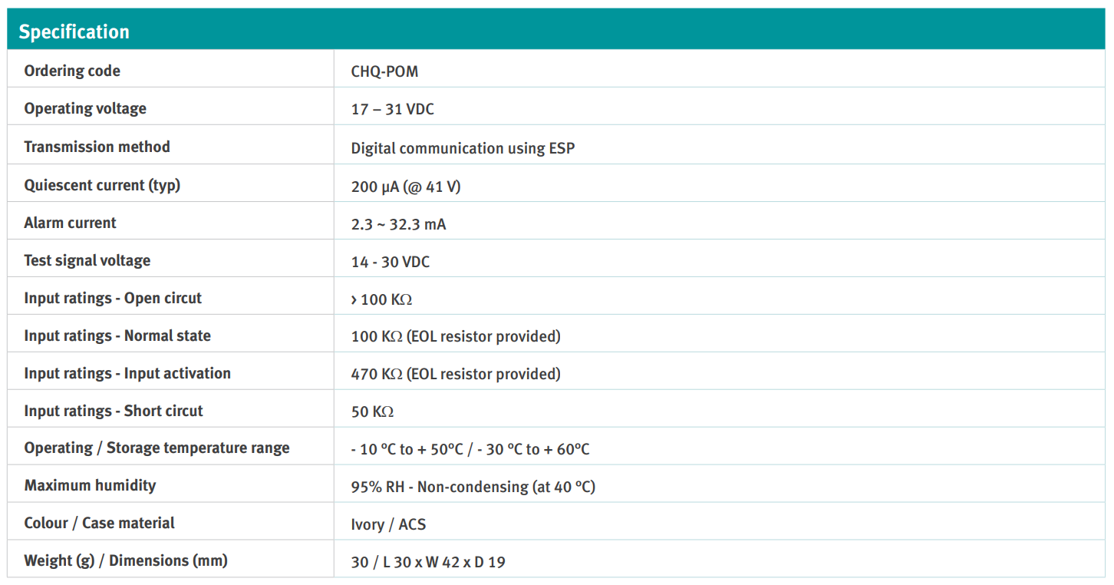Click the Digital communication using ESP text
This screenshot has height=585, width=1114.
[463, 148]
